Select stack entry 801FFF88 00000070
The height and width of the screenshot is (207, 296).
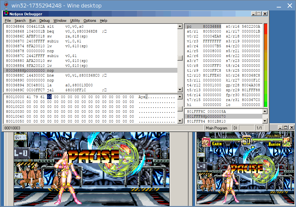coord(223,116)
